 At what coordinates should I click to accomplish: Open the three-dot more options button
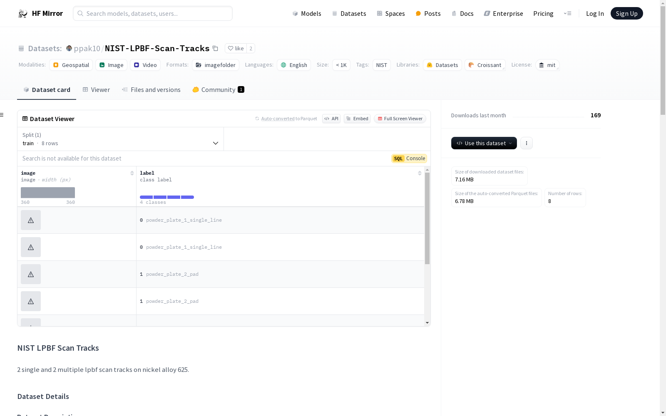[x=527, y=143]
